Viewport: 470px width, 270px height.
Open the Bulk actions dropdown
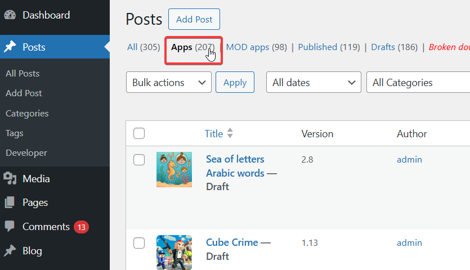tap(169, 83)
